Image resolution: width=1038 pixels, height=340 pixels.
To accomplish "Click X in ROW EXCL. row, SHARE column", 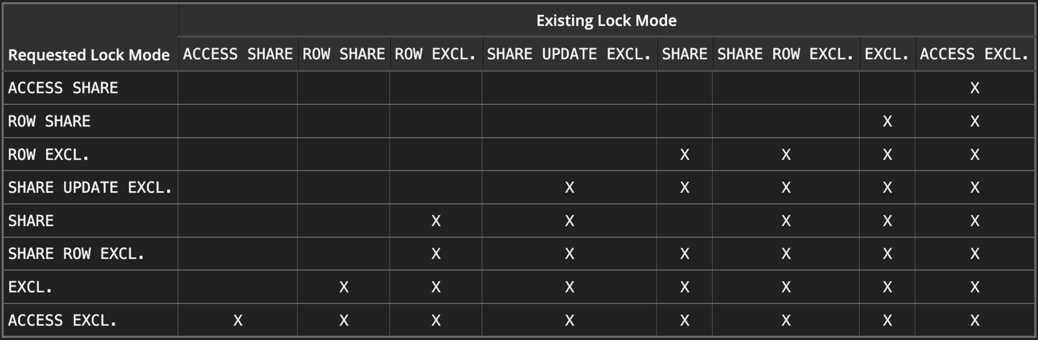I will coord(684,155).
